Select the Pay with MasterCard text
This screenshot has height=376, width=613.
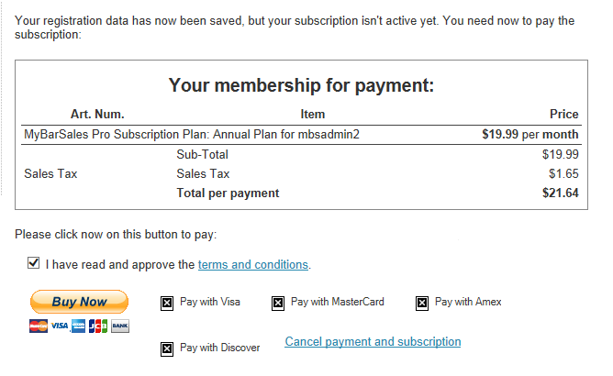coord(338,302)
